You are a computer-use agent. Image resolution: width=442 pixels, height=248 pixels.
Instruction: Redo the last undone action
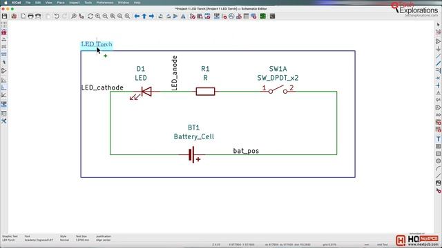64,17
